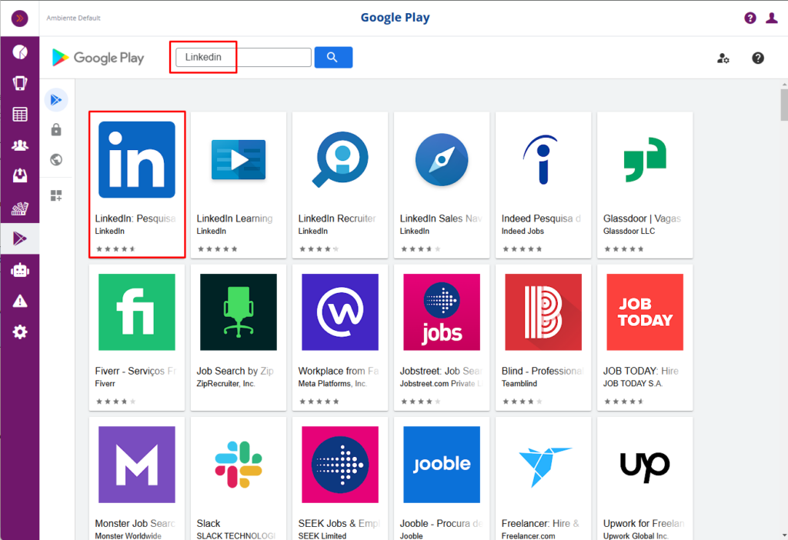Click the blue search magnifier button

point(333,57)
